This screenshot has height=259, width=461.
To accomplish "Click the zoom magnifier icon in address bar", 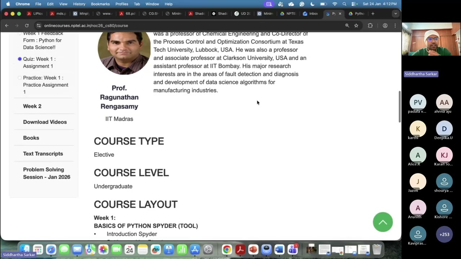I will (x=347, y=26).
